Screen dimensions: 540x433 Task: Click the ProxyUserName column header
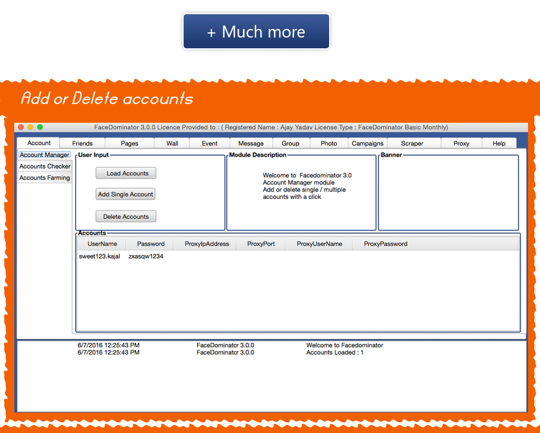[319, 244]
